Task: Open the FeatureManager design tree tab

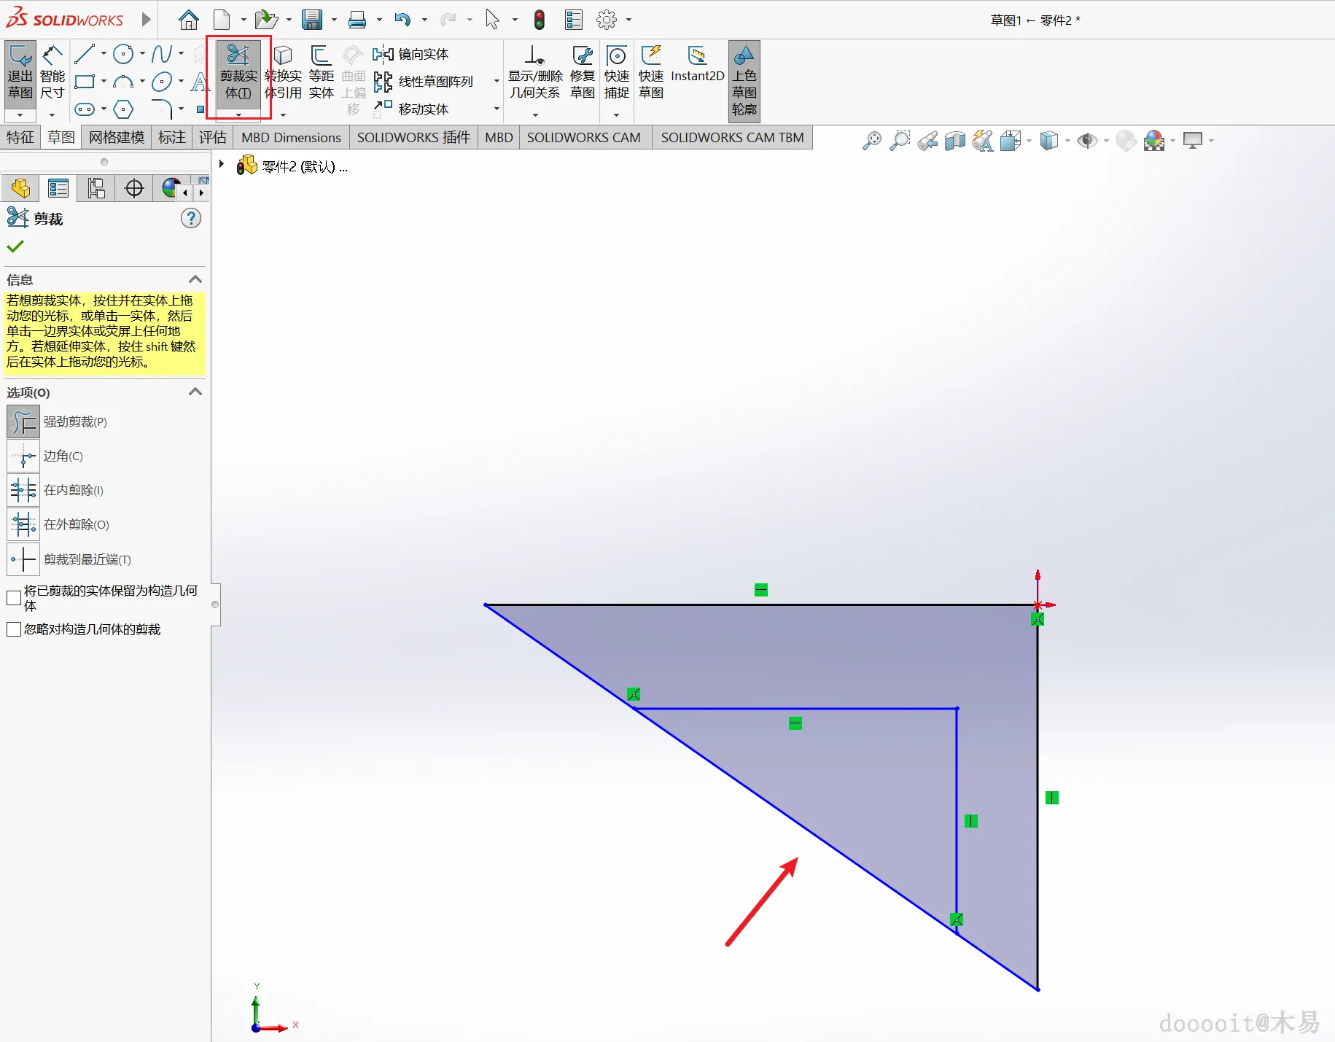Action: 20,189
